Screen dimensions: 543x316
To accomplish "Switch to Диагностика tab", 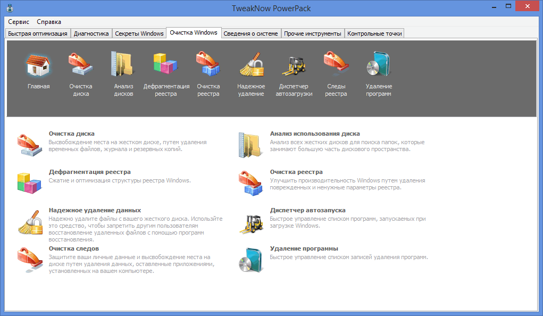I will tap(91, 34).
